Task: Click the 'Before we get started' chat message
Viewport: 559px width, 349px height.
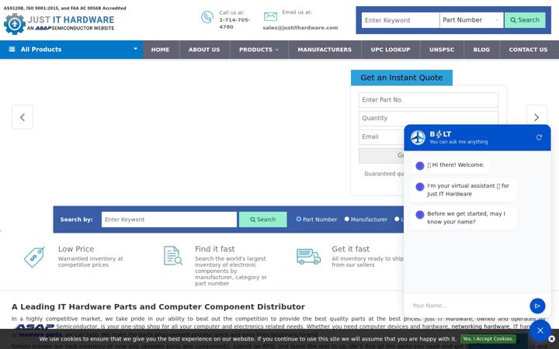Action: click(x=464, y=218)
